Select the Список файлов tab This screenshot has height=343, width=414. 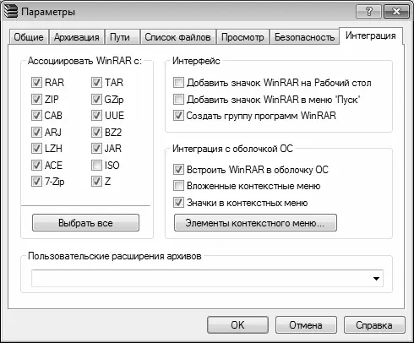[x=178, y=37]
